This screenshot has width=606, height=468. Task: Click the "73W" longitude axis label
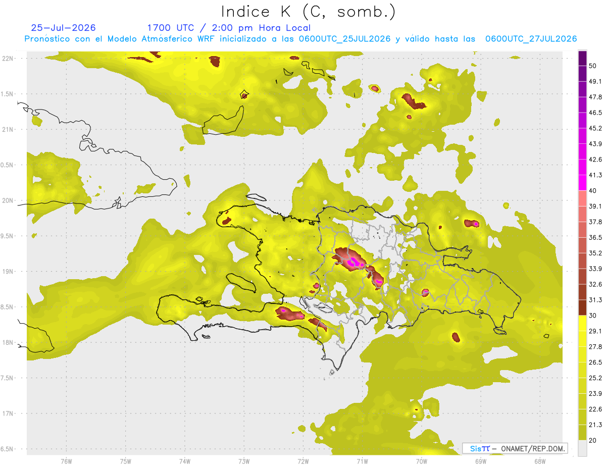(244, 461)
